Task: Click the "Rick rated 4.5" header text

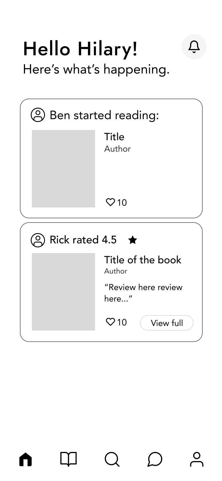Action: tap(83, 240)
